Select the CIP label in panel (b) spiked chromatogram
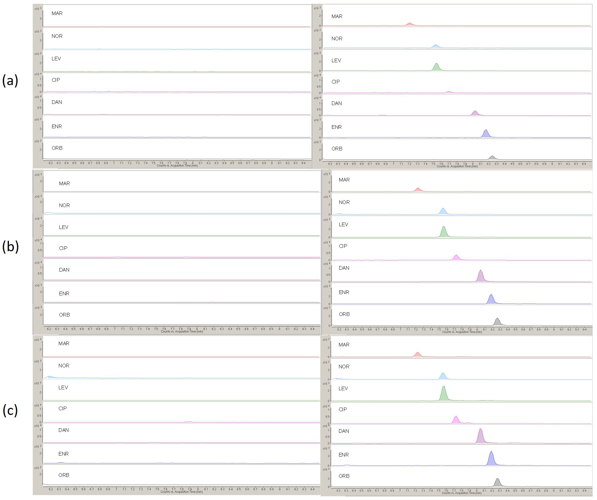 [343, 246]
